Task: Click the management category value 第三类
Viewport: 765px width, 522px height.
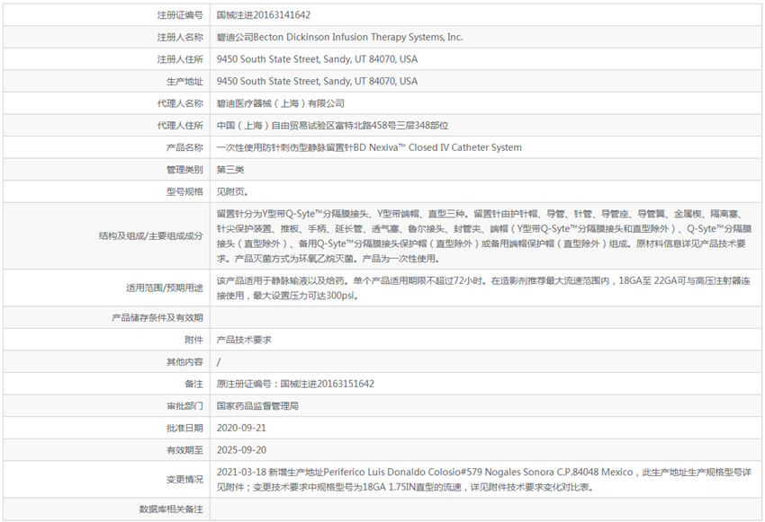Action: click(230, 170)
